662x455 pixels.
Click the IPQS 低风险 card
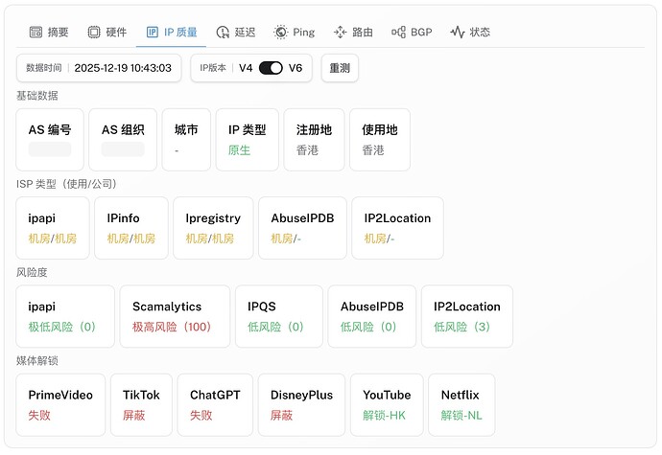[x=279, y=316]
